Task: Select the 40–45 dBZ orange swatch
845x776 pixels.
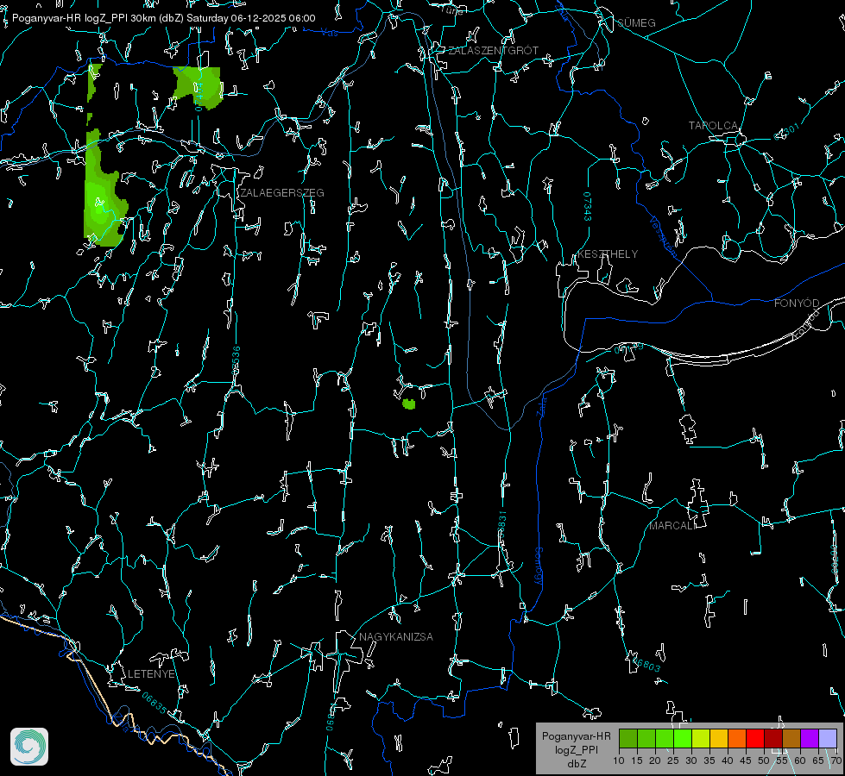Action: pos(737,738)
